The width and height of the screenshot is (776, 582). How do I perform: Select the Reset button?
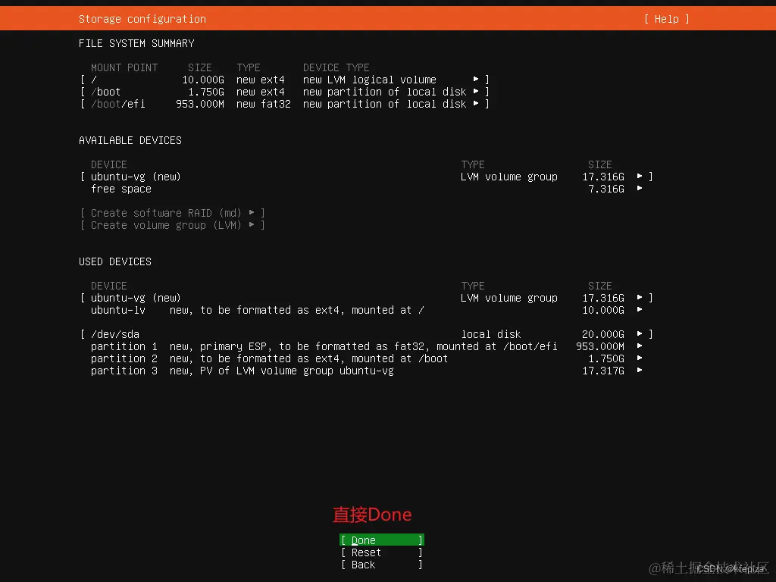[x=382, y=552]
